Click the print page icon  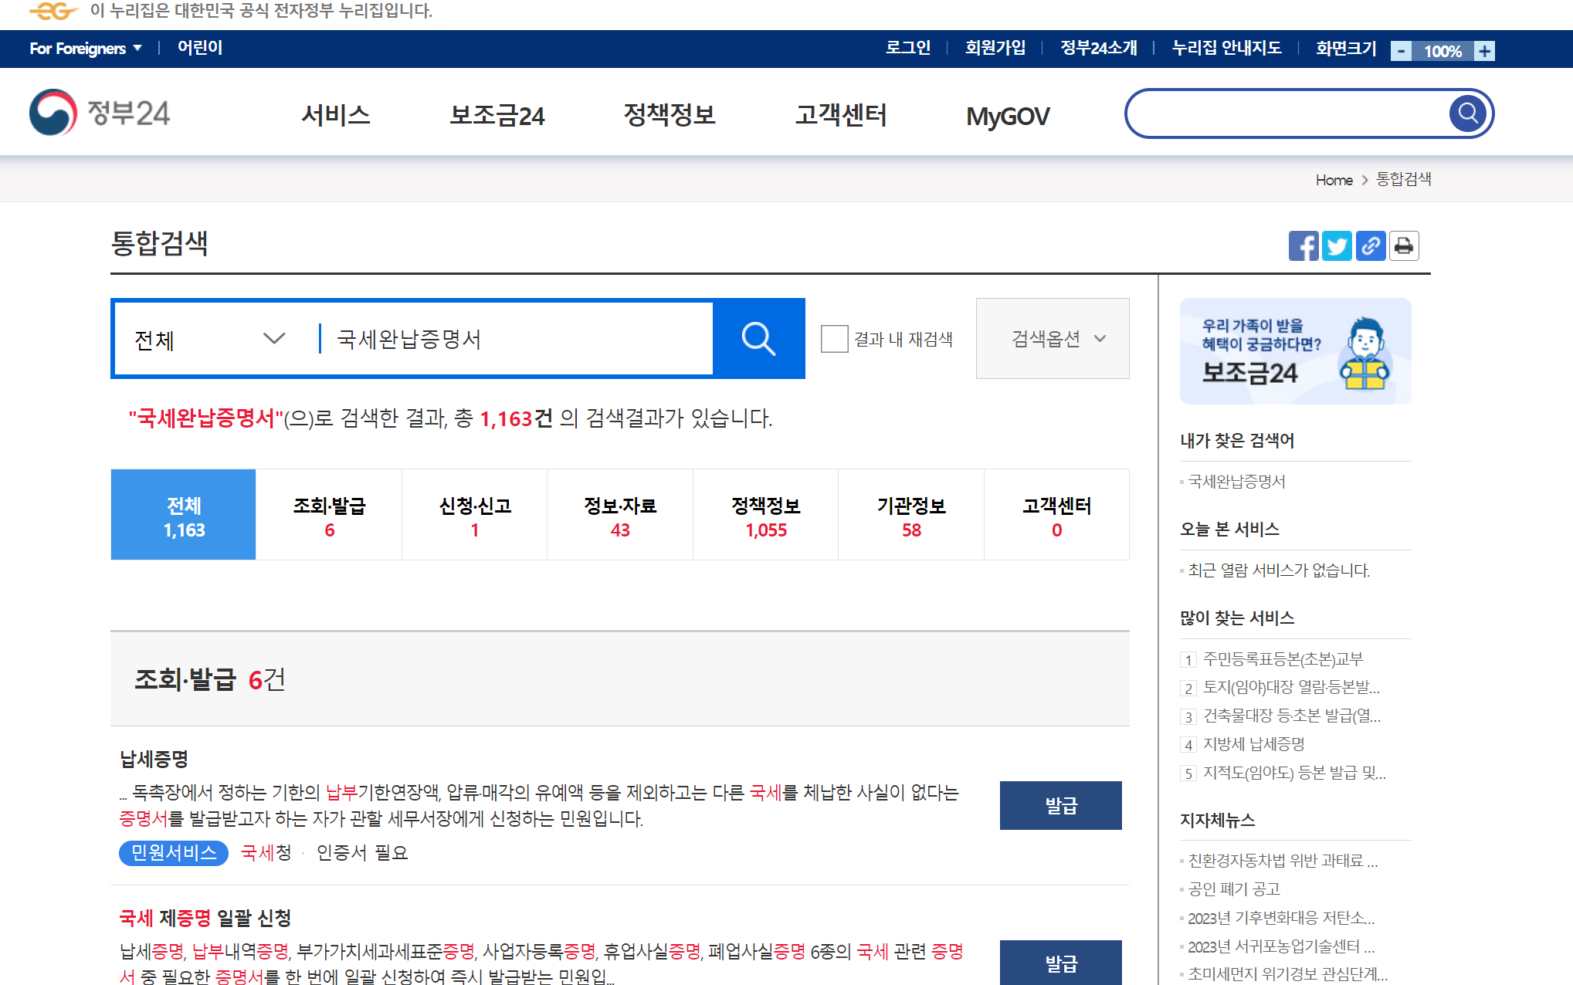point(1404,246)
